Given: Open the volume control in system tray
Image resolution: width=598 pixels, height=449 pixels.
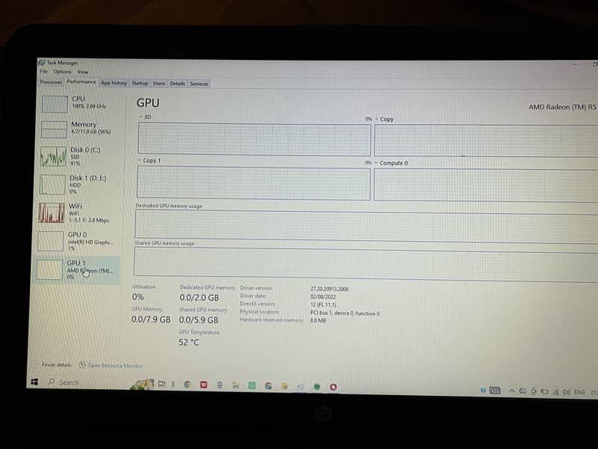Looking at the screenshot, I should [x=566, y=392].
